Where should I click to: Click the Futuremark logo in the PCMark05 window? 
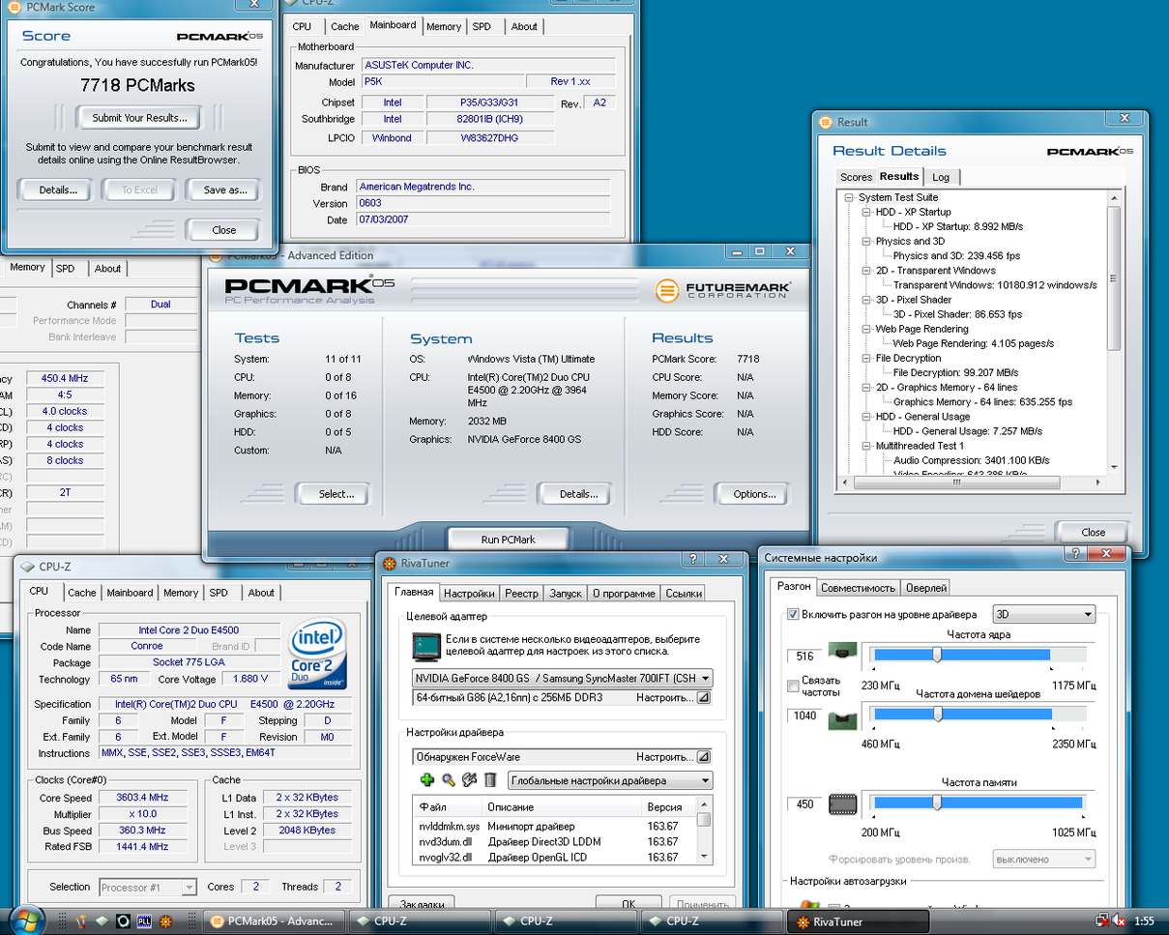(723, 290)
